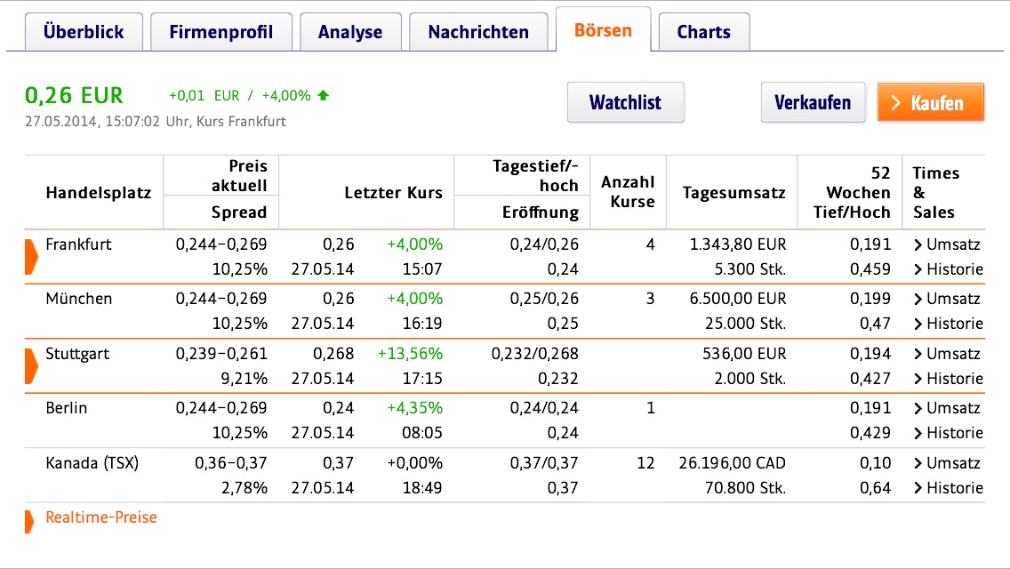Select the München exchange row
The width and height of the screenshot is (1010, 569).
pos(79,299)
